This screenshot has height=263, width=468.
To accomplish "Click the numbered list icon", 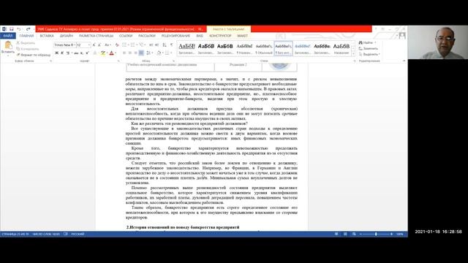I will coord(133,45).
